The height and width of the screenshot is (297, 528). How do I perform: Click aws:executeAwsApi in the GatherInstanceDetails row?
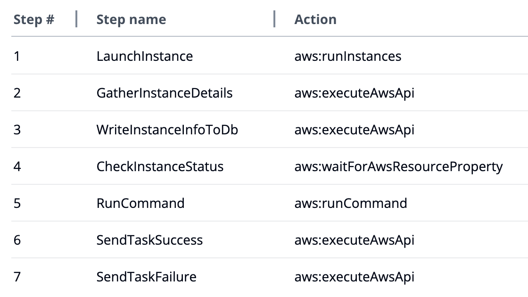[355, 93]
